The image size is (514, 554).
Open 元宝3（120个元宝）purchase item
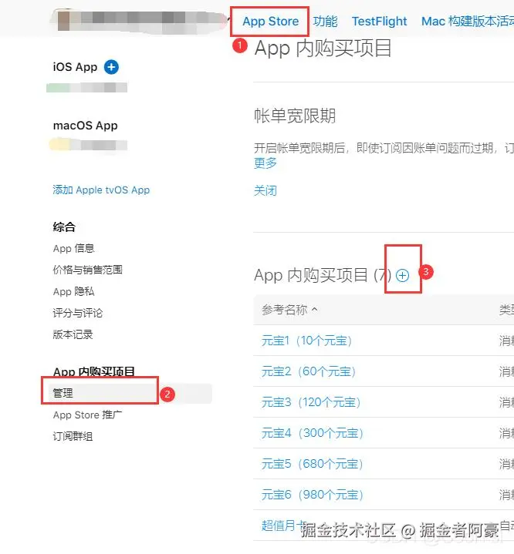(x=311, y=402)
